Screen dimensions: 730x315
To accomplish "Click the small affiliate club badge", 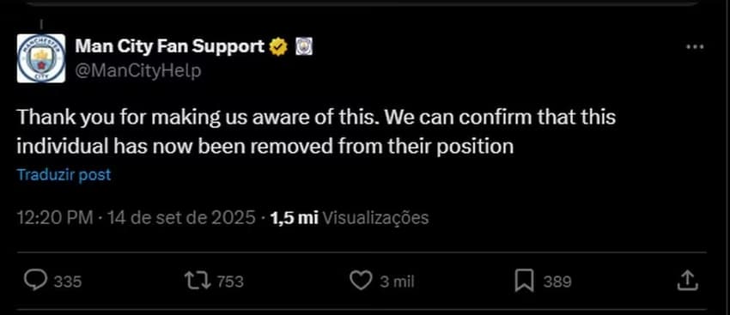I will point(304,46).
